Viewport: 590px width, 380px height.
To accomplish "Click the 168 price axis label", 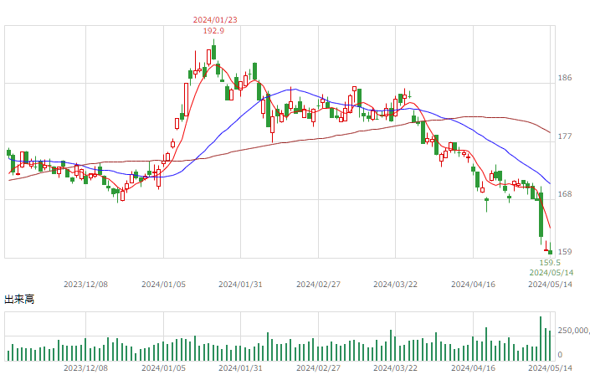I will click(564, 194).
